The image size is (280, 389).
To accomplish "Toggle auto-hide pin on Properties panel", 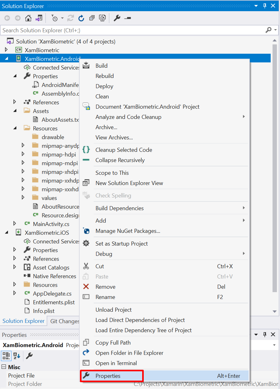I will click(x=264, y=335).
